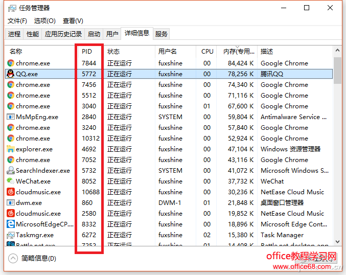Viewport: 346px width, 275px height.
Task: Click the MsMpEng.exe process icon
Action: [x=10, y=117]
